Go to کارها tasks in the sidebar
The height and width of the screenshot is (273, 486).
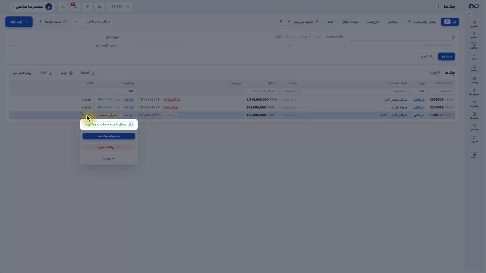point(474,56)
